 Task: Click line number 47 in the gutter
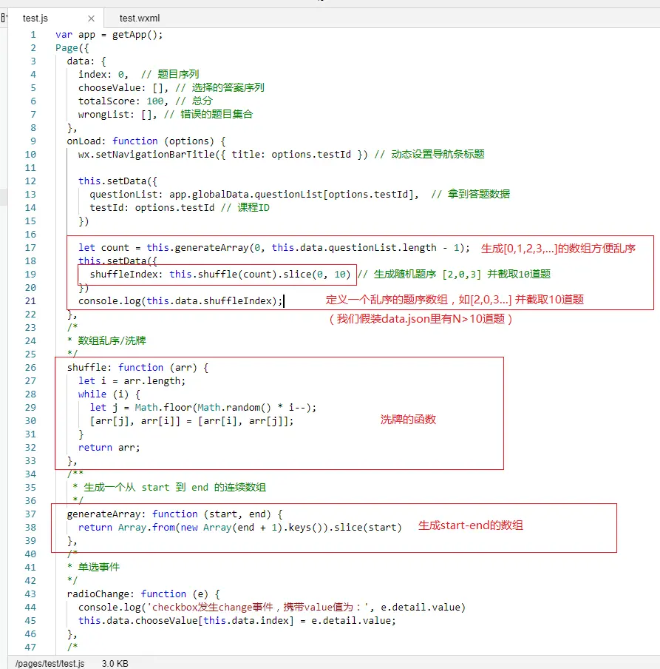pyautogui.click(x=30, y=647)
